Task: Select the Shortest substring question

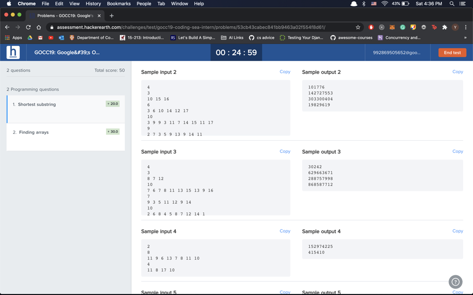Action: tap(66, 109)
